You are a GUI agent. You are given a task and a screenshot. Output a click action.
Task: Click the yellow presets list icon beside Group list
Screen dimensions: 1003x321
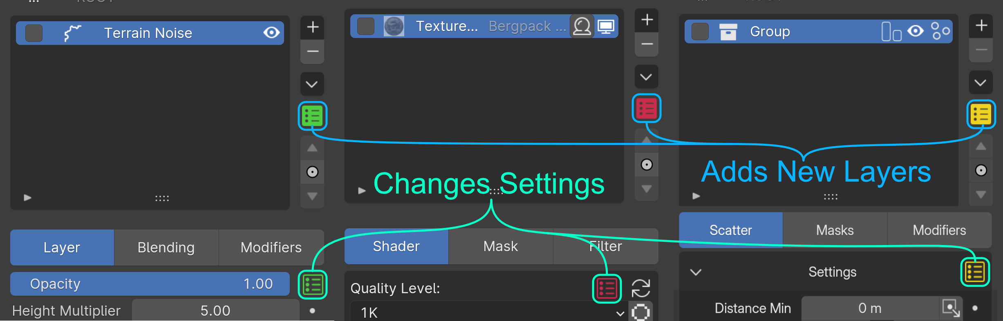click(981, 114)
